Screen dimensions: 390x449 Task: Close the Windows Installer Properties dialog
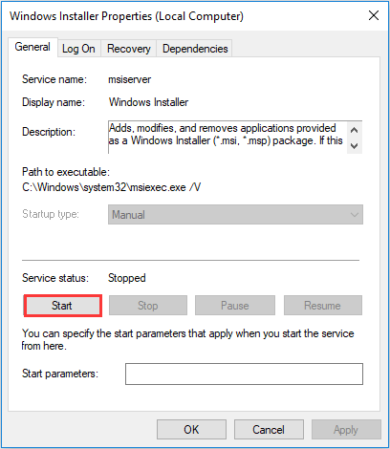click(x=374, y=15)
